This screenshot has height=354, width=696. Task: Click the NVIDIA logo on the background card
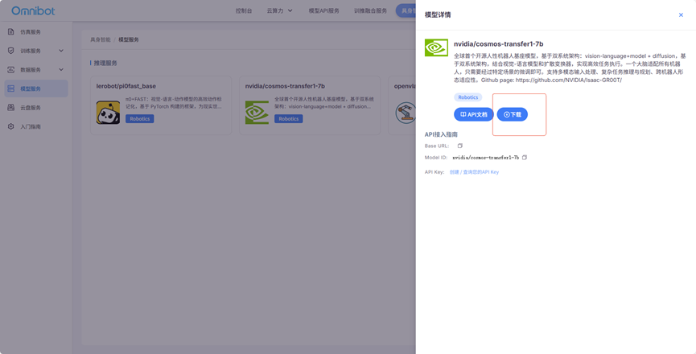pos(257,112)
